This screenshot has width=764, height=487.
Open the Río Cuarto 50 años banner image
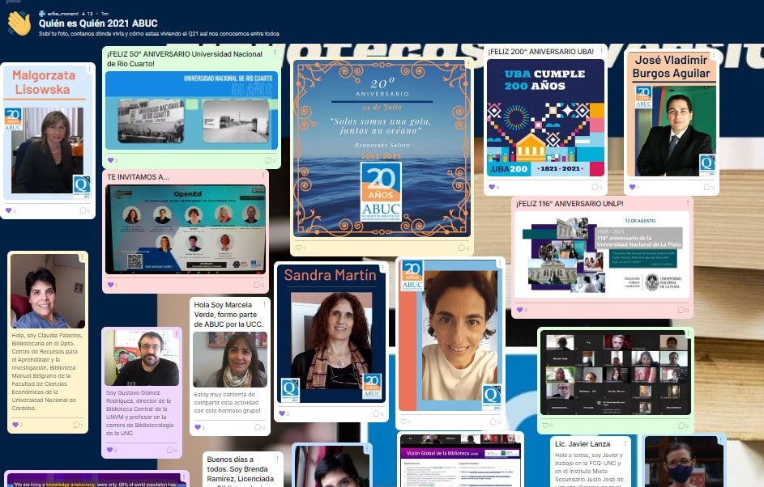pyautogui.click(x=191, y=111)
